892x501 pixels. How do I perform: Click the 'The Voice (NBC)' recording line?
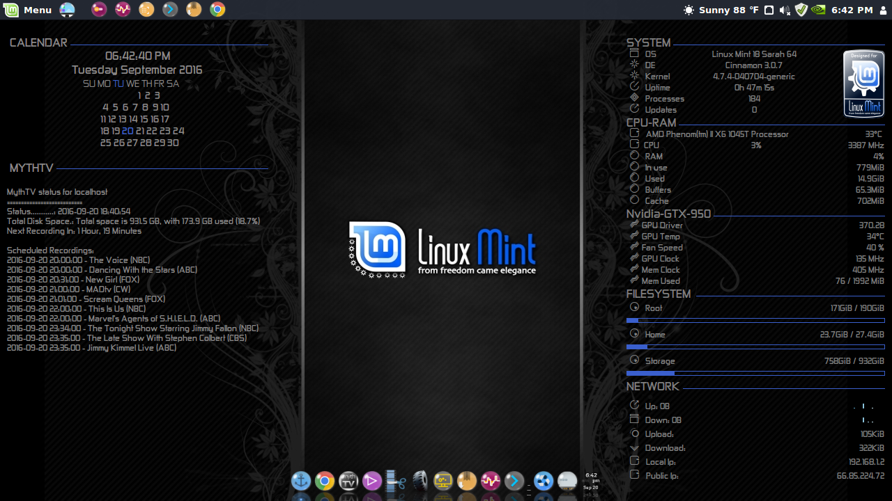78,260
